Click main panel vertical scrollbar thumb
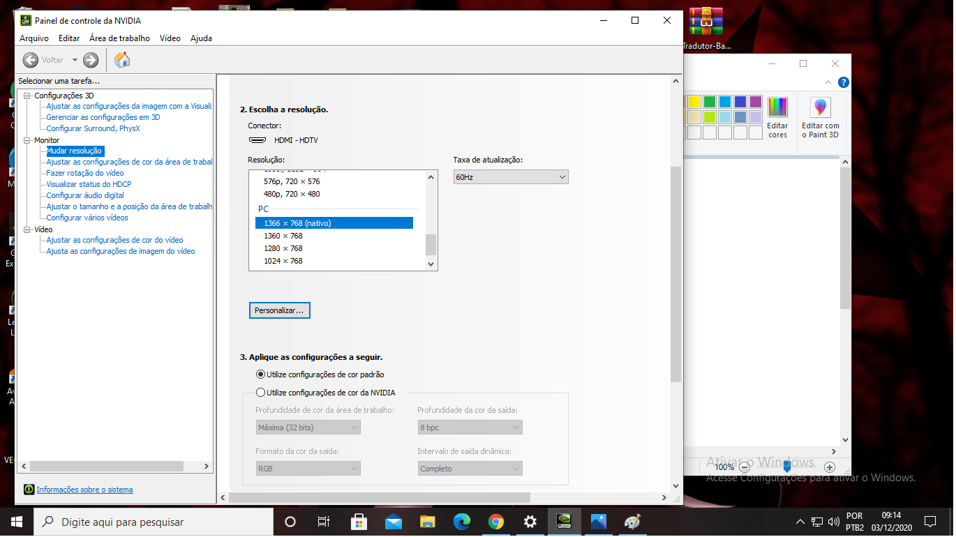956x537 pixels. (675, 274)
